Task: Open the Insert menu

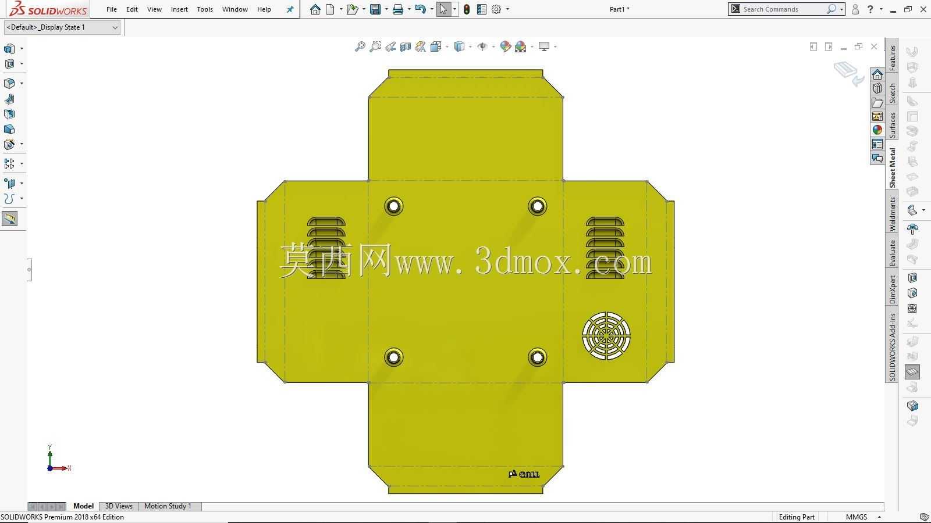Action: (179, 9)
